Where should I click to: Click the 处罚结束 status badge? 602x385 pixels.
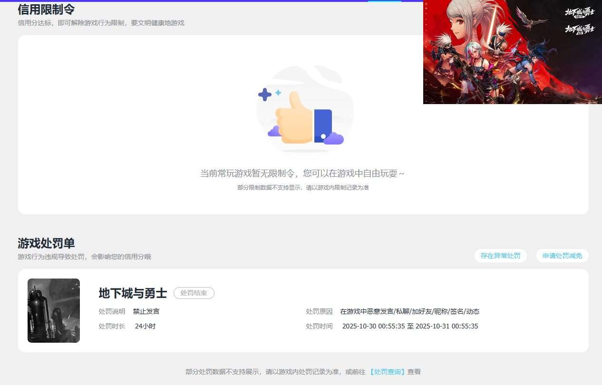(194, 293)
